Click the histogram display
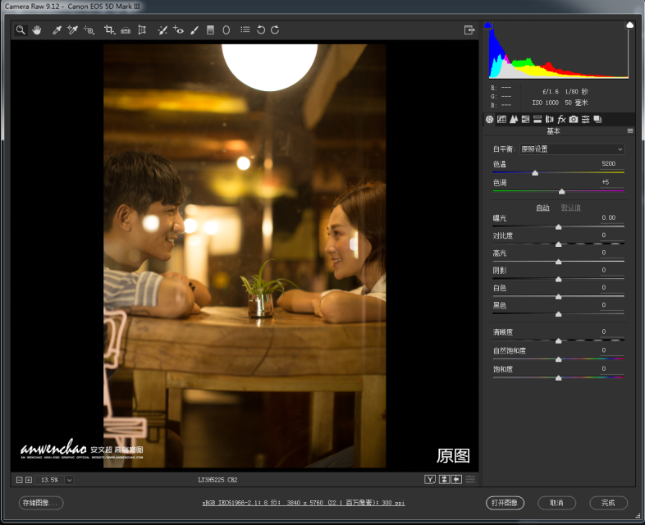The width and height of the screenshot is (645, 525). point(559,50)
